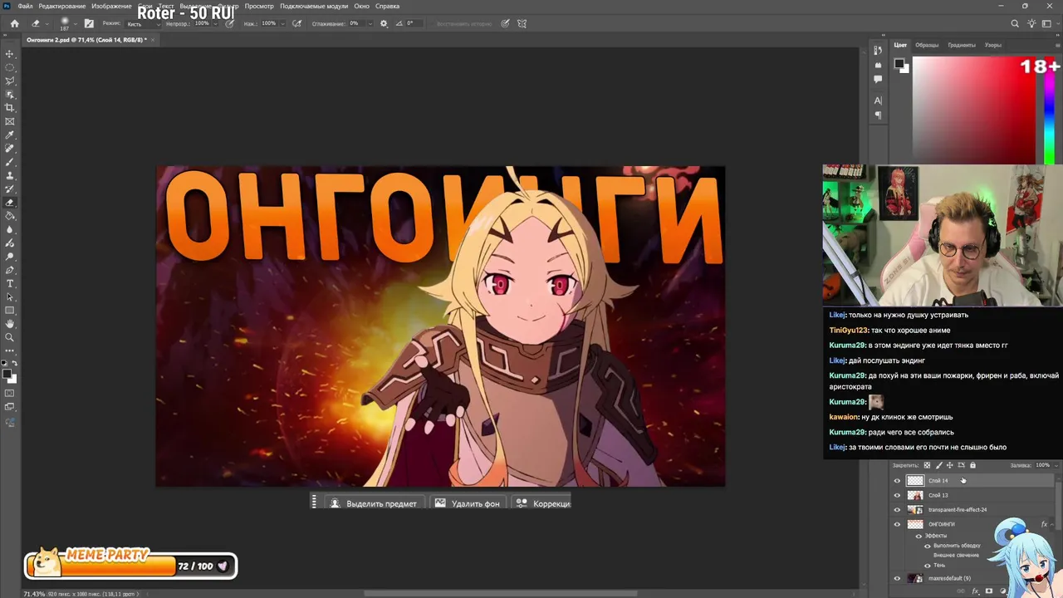This screenshot has height=598, width=1063.
Task: Open eraser tool preset arrow
Action: tap(47, 23)
